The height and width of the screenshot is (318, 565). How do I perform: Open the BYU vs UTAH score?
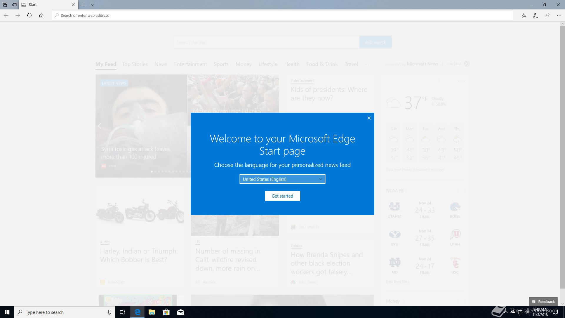click(x=425, y=238)
